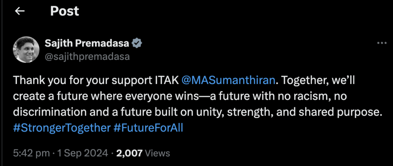The width and height of the screenshot is (393, 166).
Task: Click the word ITAK in the post
Action: (166, 81)
